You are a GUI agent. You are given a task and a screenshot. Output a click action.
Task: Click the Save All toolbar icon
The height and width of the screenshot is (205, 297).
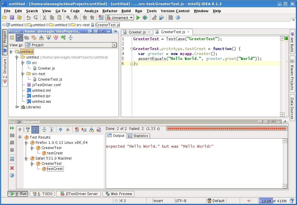[x=12, y=17]
